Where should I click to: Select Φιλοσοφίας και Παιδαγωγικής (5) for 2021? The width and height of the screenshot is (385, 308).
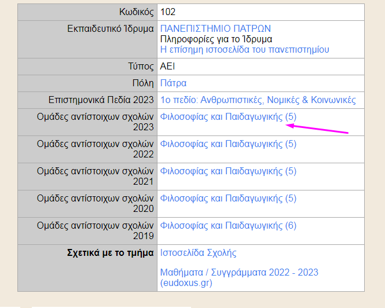[228, 171]
